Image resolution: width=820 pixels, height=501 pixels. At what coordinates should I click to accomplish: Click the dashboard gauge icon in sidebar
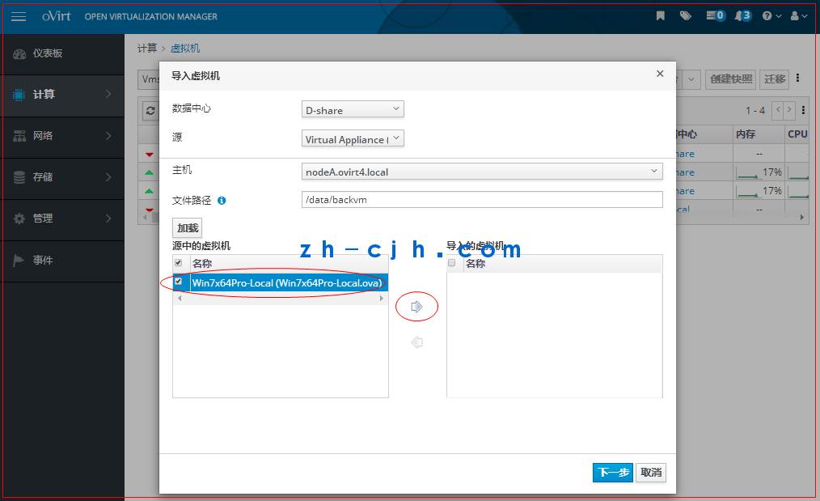point(19,54)
